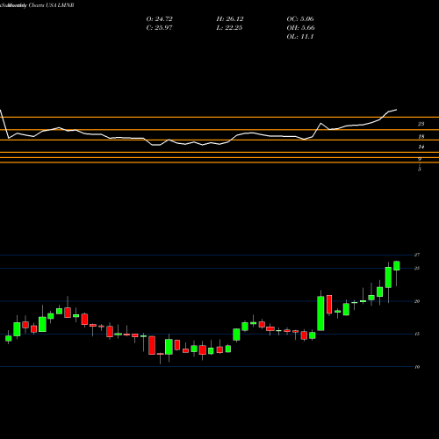Click the '27' price axis label
Image resolution: width=439 pixels, height=439 pixels.
[x=417, y=255]
